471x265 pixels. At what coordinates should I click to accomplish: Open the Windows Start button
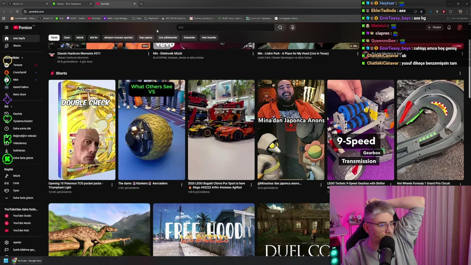(x=6, y=261)
